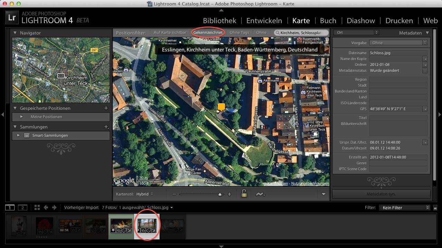
Task: Collapse right panel group arrow
Action: click(x=440, y=114)
